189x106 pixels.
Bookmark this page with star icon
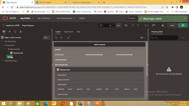(167, 7)
